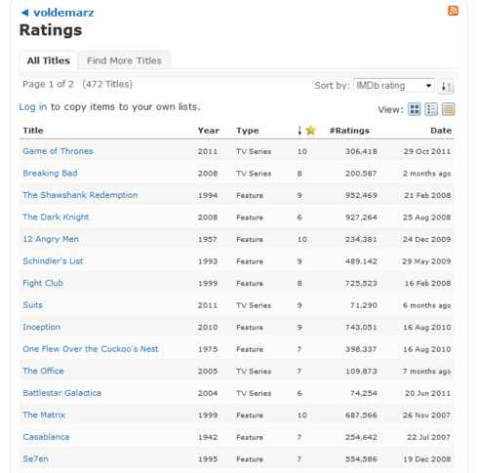Switch to grid view icon
This screenshot has height=473, width=478.
415,109
